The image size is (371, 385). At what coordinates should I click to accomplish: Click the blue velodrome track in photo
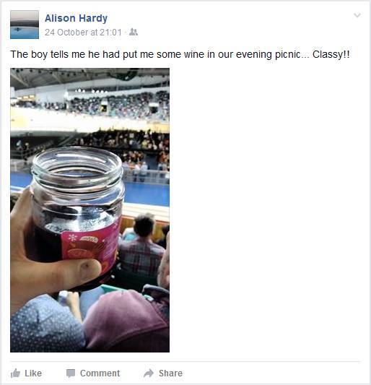tap(147, 194)
